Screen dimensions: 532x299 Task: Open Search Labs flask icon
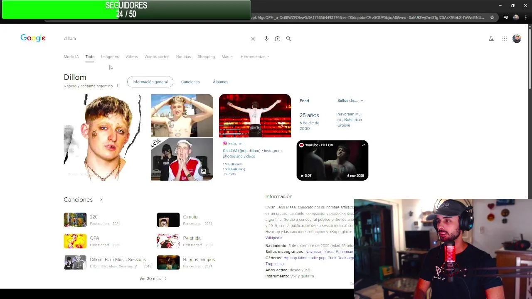(491, 39)
